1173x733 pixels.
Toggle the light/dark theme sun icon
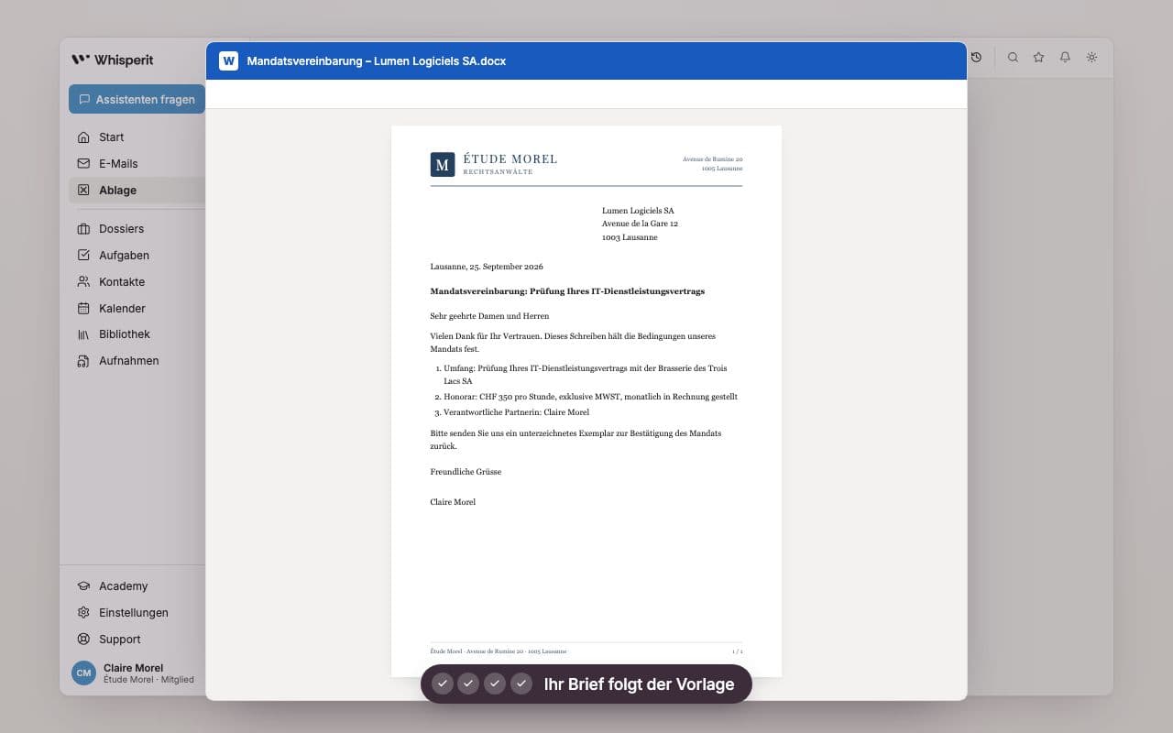tap(1091, 57)
